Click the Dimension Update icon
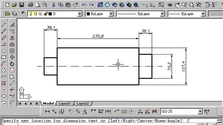This screenshot has width=223, height=125. coord(154,111)
